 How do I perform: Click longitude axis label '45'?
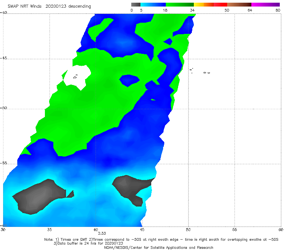142,230
